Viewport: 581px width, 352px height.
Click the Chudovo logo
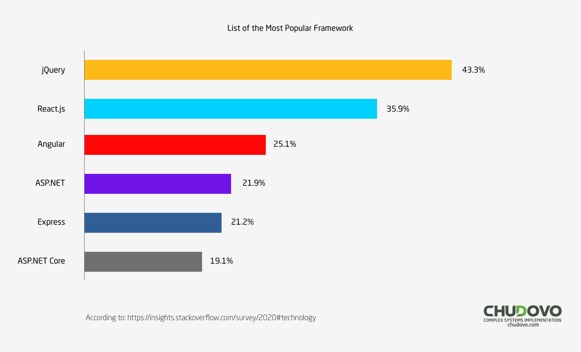coord(523,311)
